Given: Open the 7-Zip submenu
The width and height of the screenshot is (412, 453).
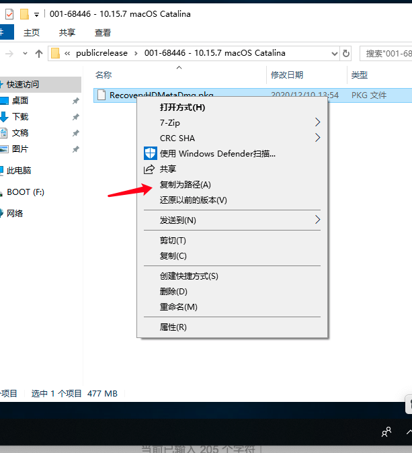Looking at the screenshot, I should pyautogui.click(x=232, y=123).
